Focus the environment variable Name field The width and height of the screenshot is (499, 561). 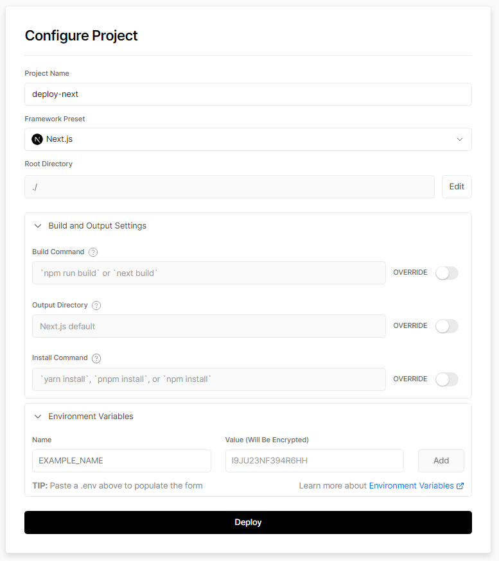[121, 461]
